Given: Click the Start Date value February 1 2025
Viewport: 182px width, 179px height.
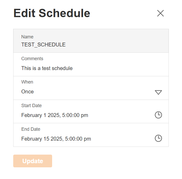Looking at the screenshot, I should pos(55,115).
